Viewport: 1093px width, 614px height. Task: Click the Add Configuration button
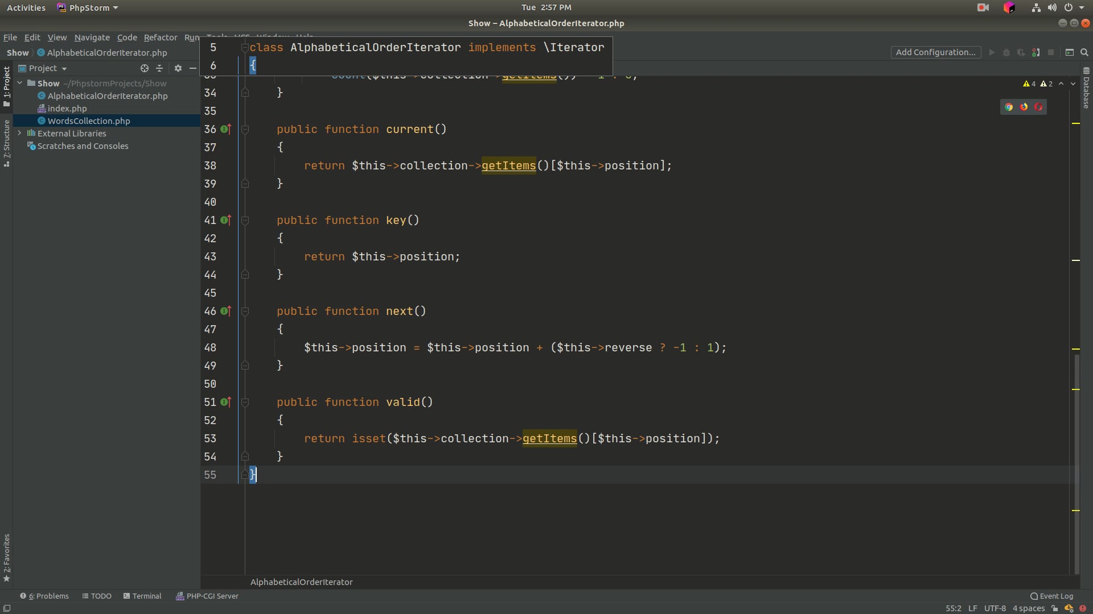click(x=935, y=52)
